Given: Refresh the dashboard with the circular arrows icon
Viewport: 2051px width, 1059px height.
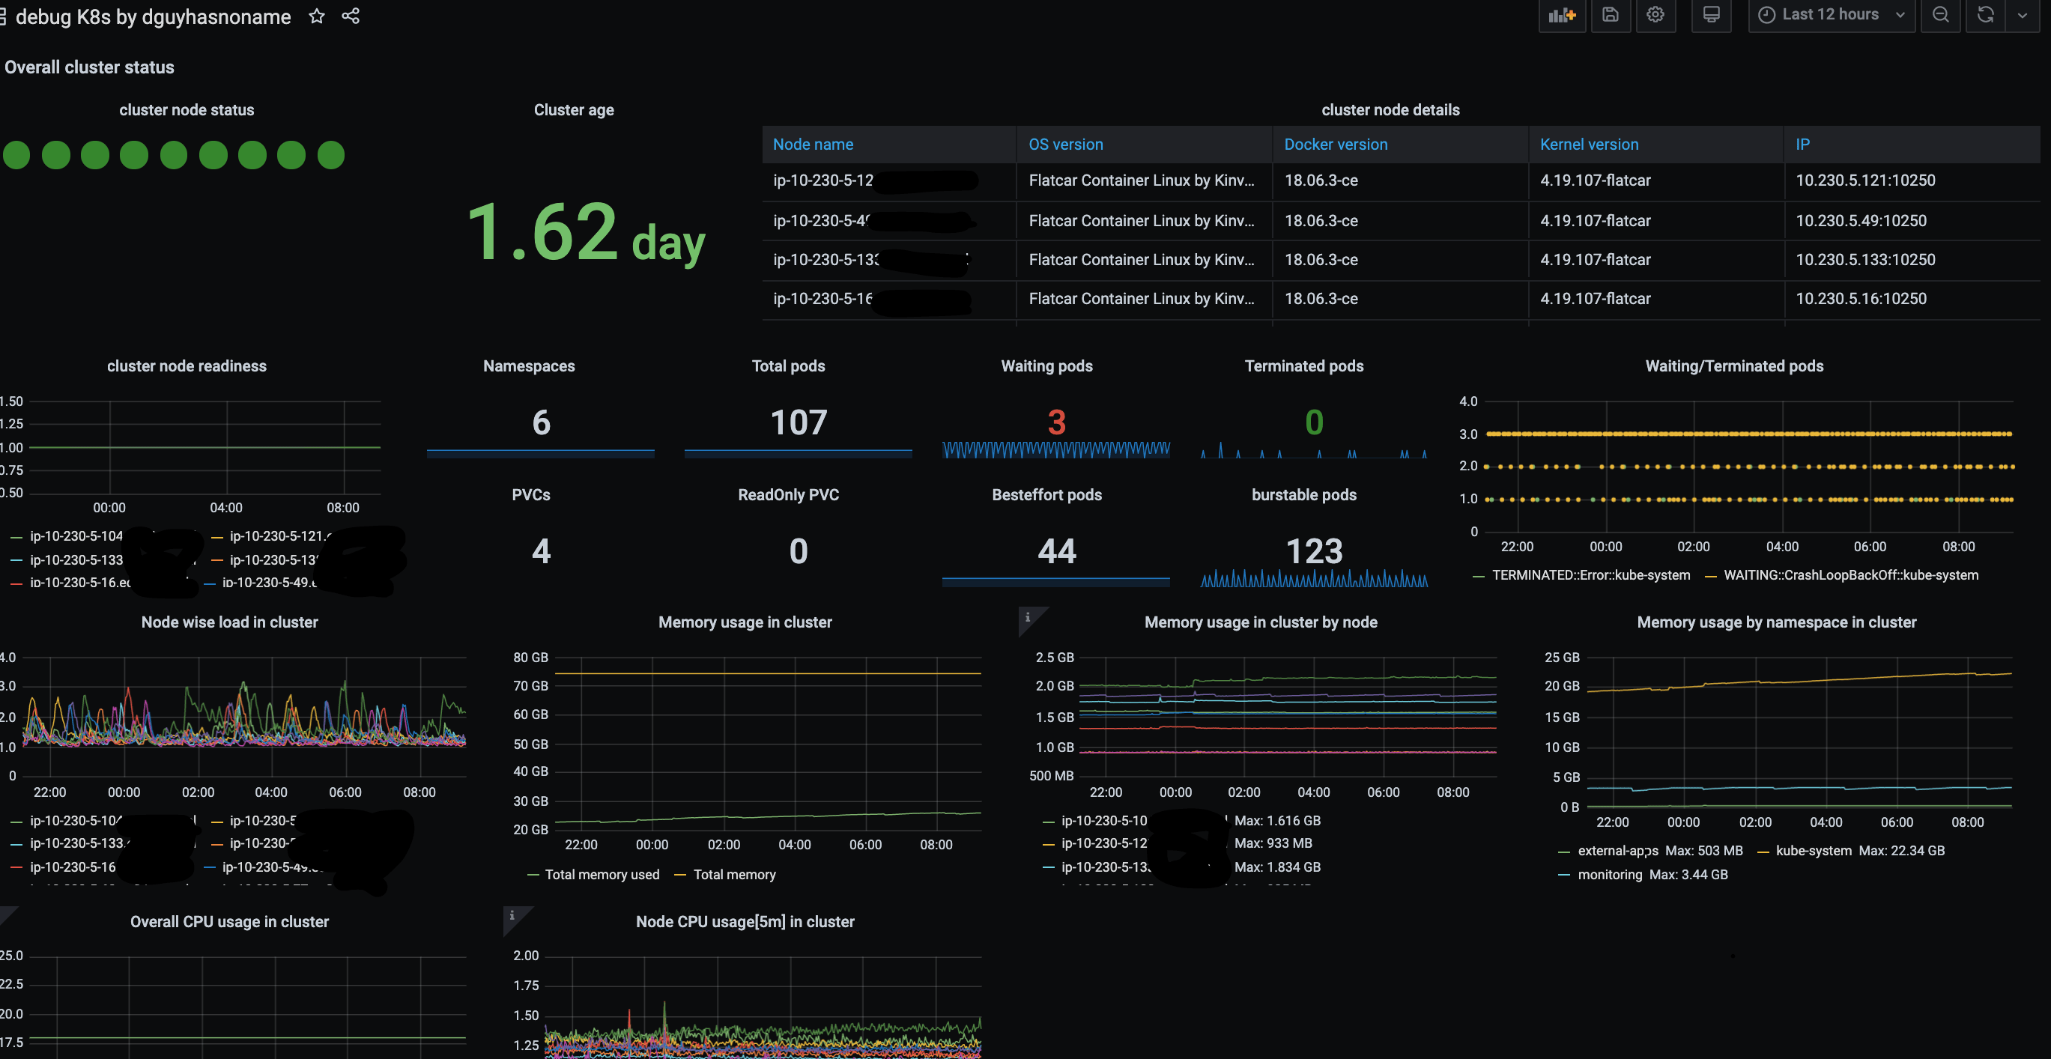Looking at the screenshot, I should point(1985,15).
